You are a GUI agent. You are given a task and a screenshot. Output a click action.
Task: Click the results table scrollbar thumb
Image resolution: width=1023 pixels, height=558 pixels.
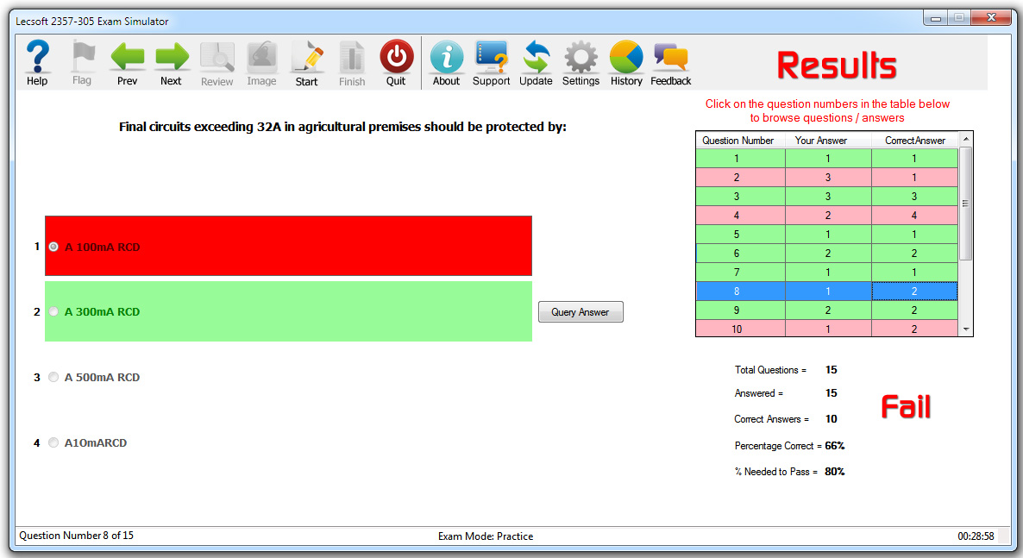(966, 203)
